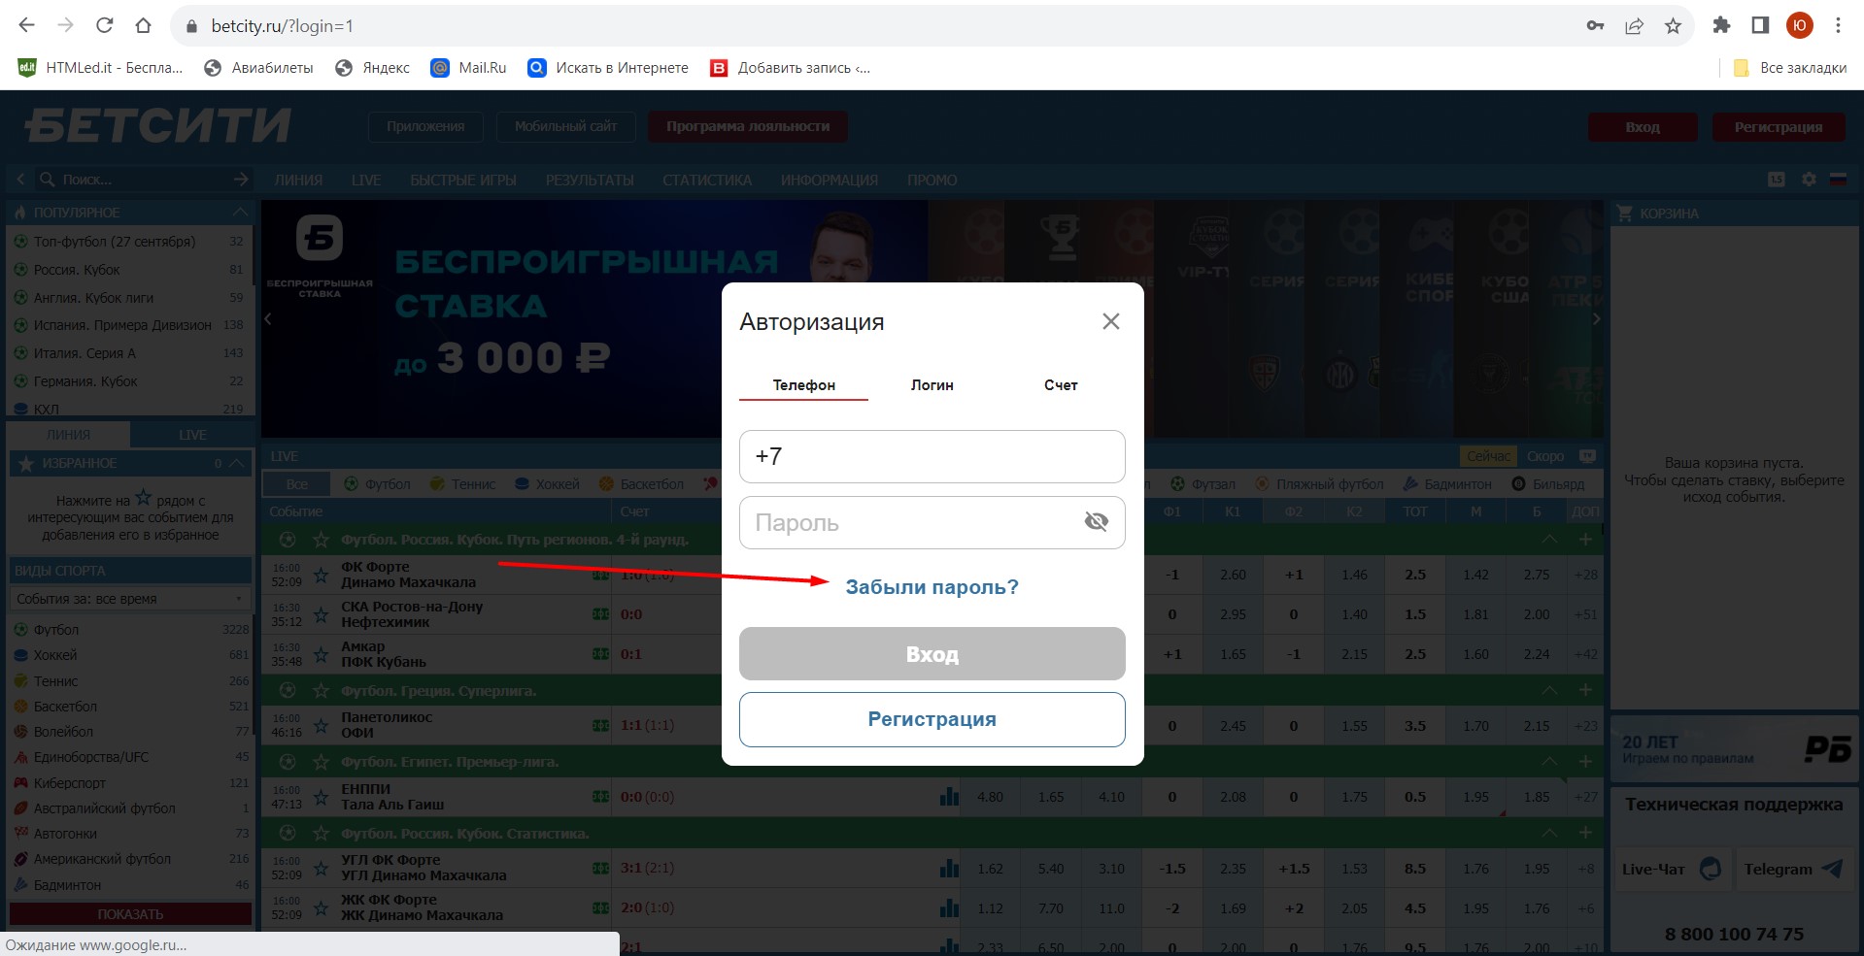1864x956 pixels.
Task: Toggle password visibility eye icon
Action: (1096, 522)
